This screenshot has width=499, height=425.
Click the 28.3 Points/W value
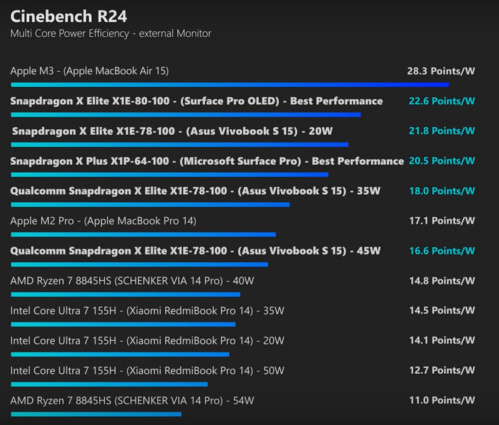coord(441,71)
